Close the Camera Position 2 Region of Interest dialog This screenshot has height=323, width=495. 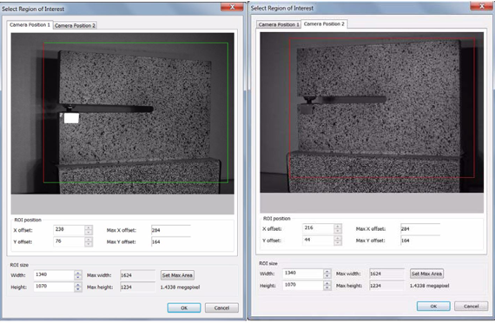tap(481, 6)
